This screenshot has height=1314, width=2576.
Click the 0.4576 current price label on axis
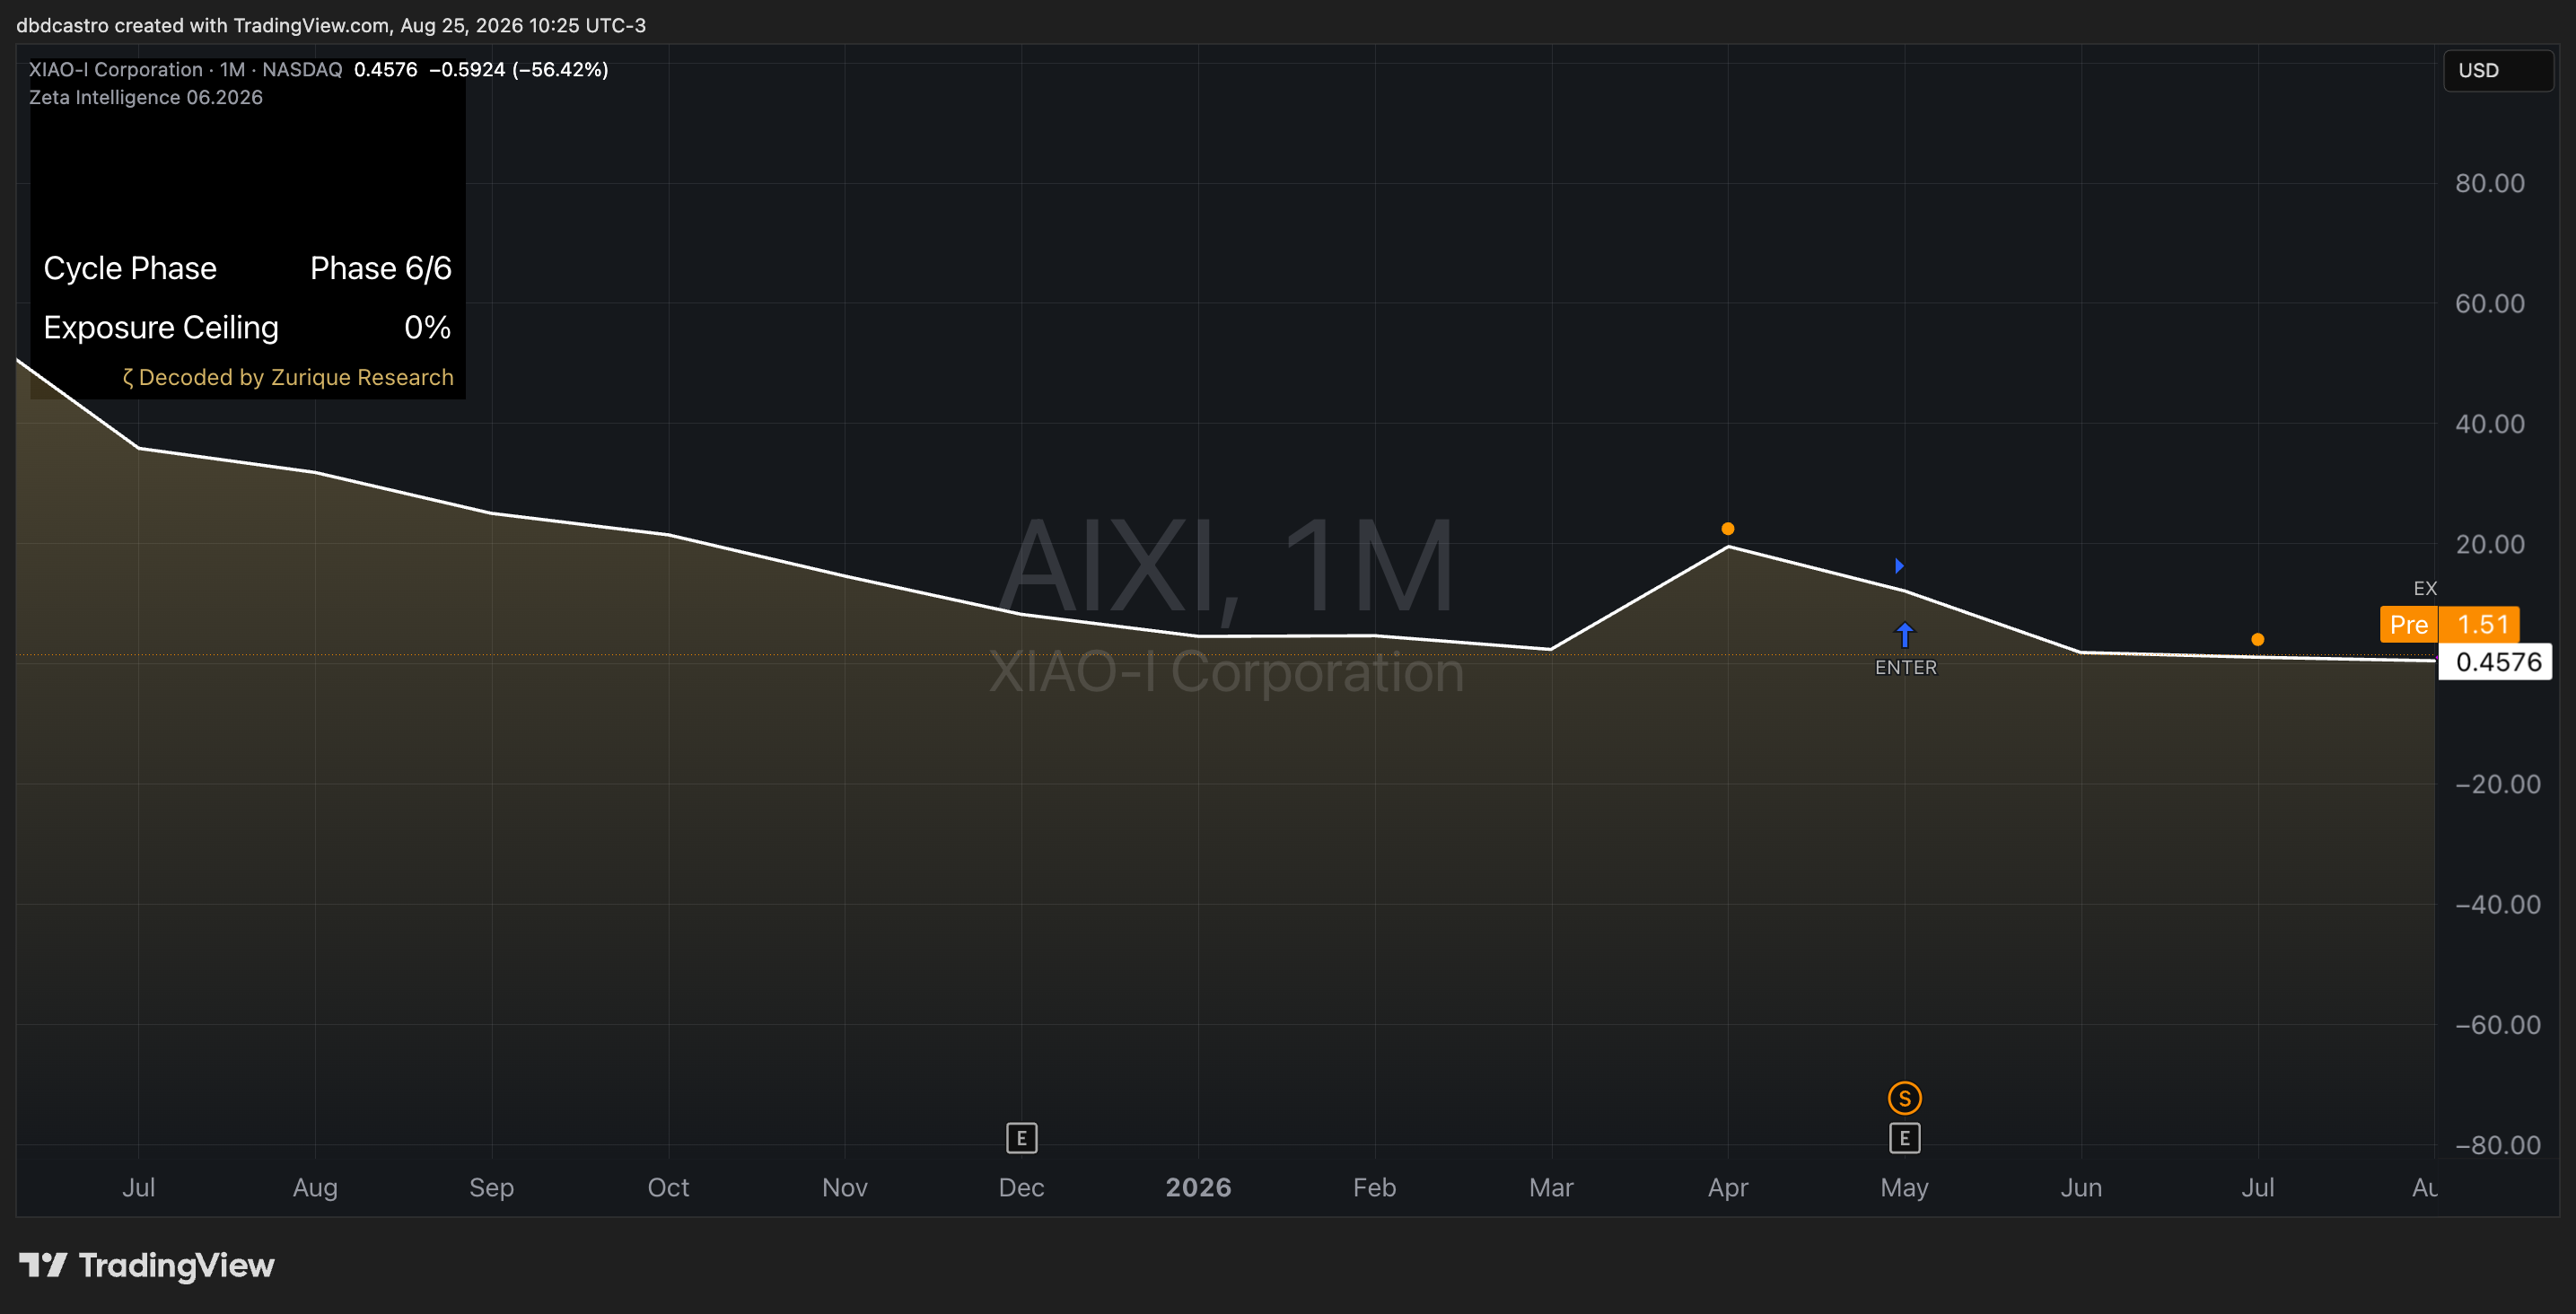(2496, 661)
